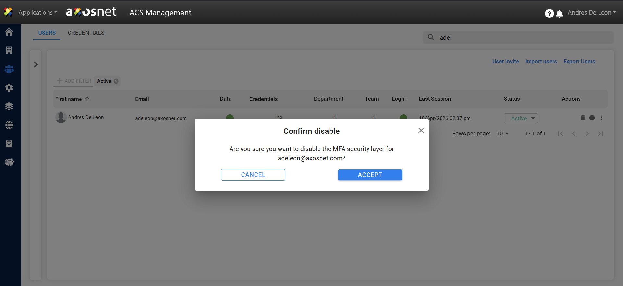
Task: Remove the Active filter chip
Action: [x=116, y=81]
